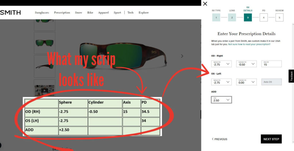Open 'Not sure how to read your prescription?' link

(249, 44)
